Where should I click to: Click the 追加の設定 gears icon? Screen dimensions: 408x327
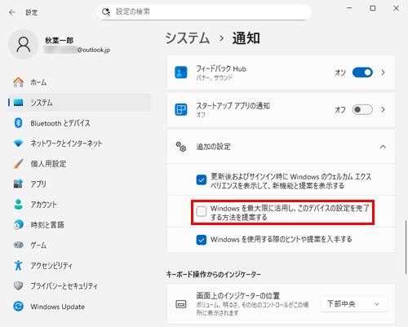point(181,147)
